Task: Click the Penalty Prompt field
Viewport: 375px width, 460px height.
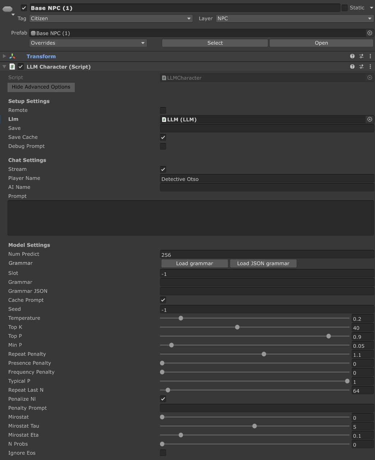Action: 267,408
